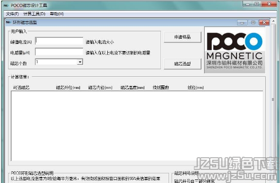Open the 帮助(H) menu
The image size is (280, 183).
point(57,14)
